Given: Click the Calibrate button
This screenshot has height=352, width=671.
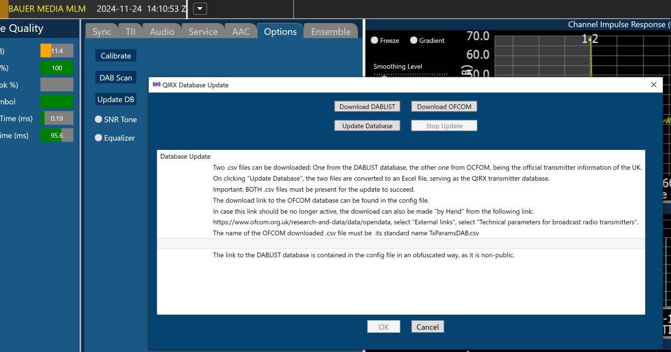Looking at the screenshot, I should [115, 55].
